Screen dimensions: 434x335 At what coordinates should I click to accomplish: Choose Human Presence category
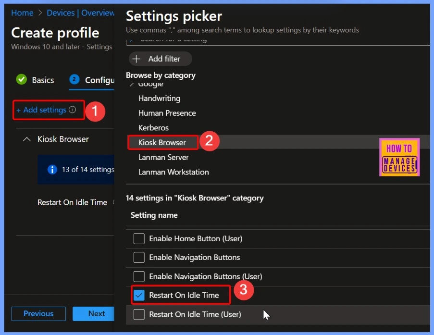tap(167, 113)
